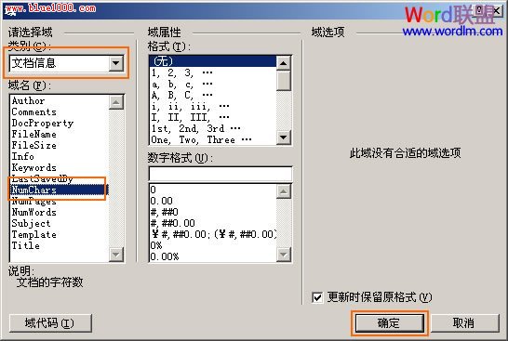Image resolution: width=508 pixels, height=341 pixels.
Task: Select NumChars field name
Action: (x=59, y=190)
